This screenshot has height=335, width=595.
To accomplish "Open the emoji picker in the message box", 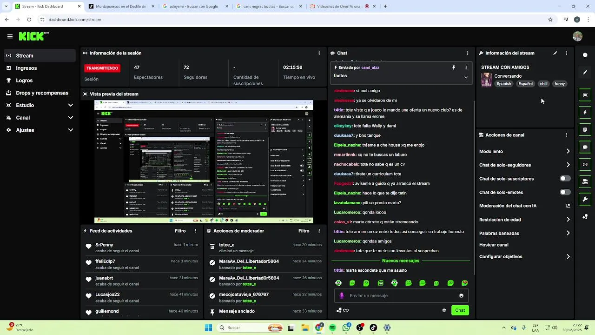I will 461,295.
